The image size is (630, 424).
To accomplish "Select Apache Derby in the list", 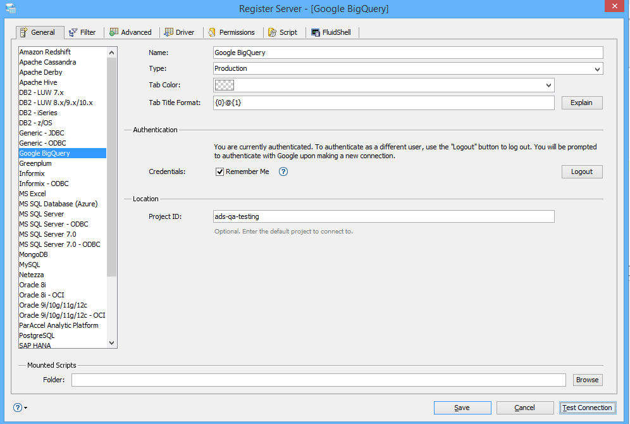I will [x=63, y=72].
